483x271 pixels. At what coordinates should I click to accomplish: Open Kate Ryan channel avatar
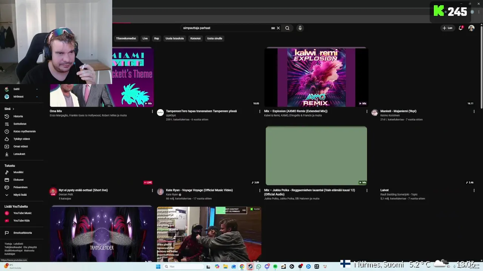[x=160, y=192]
